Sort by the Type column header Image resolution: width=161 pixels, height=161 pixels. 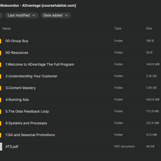click(x=118, y=29)
